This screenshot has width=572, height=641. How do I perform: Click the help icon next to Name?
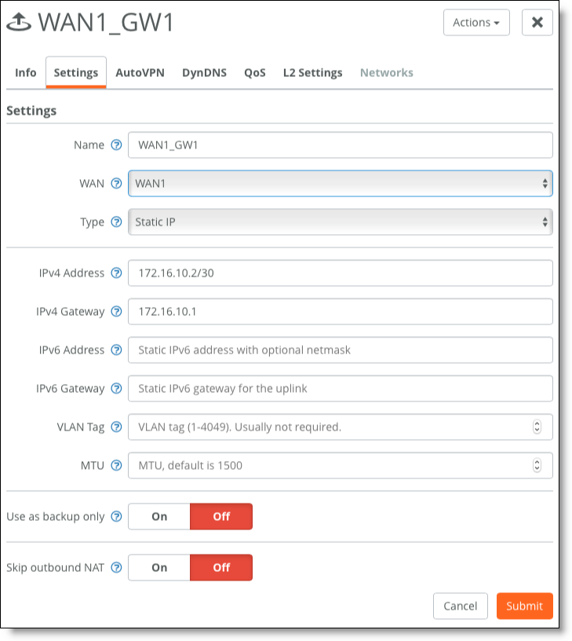pos(116,145)
